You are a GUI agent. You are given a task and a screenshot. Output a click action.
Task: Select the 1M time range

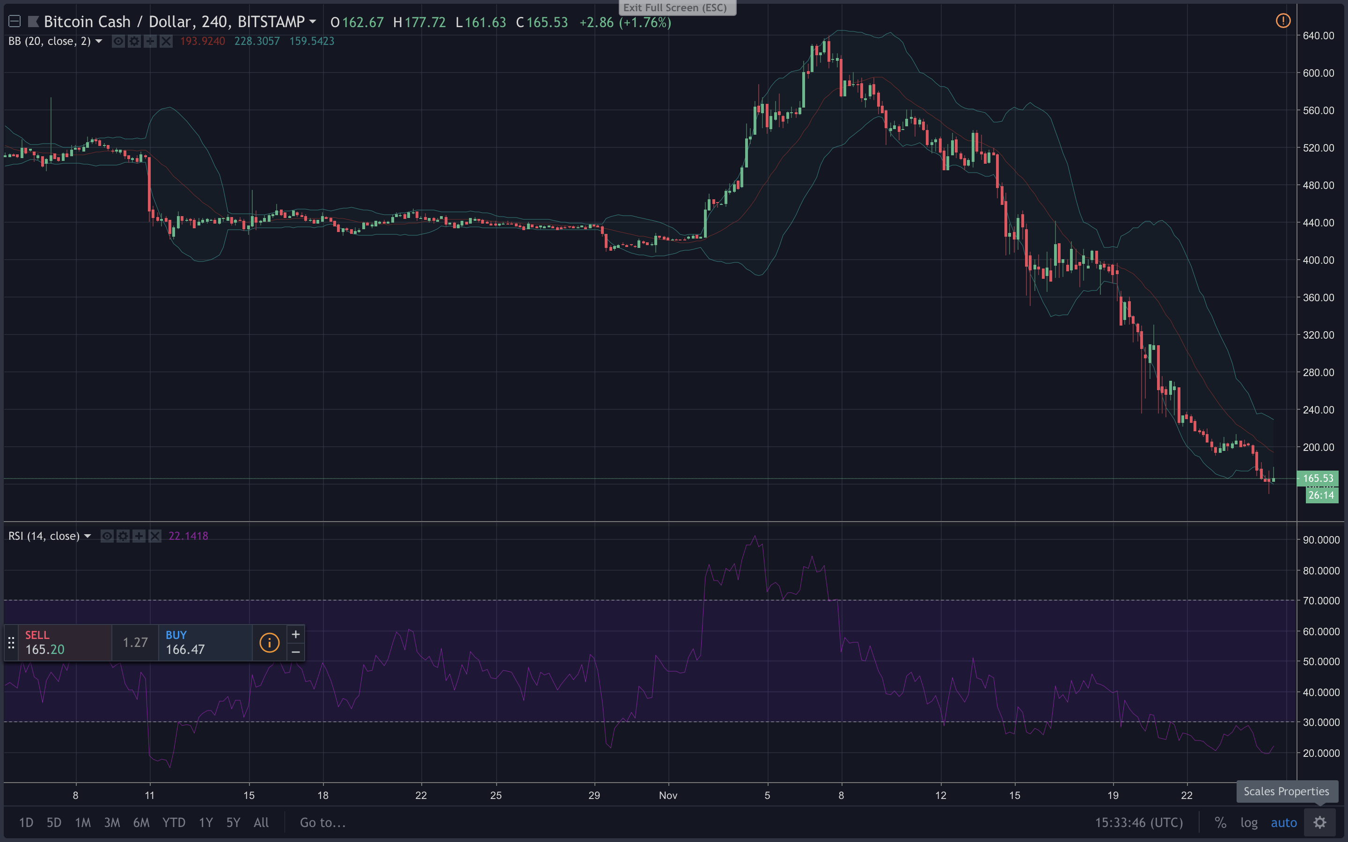pyautogui.click(x=82, y=822)
